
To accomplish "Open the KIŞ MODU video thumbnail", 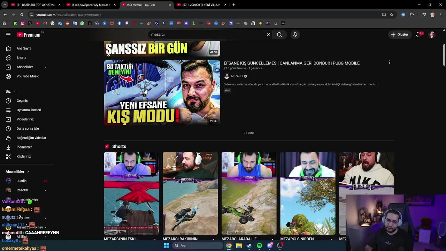I will (x=162, y=93).
